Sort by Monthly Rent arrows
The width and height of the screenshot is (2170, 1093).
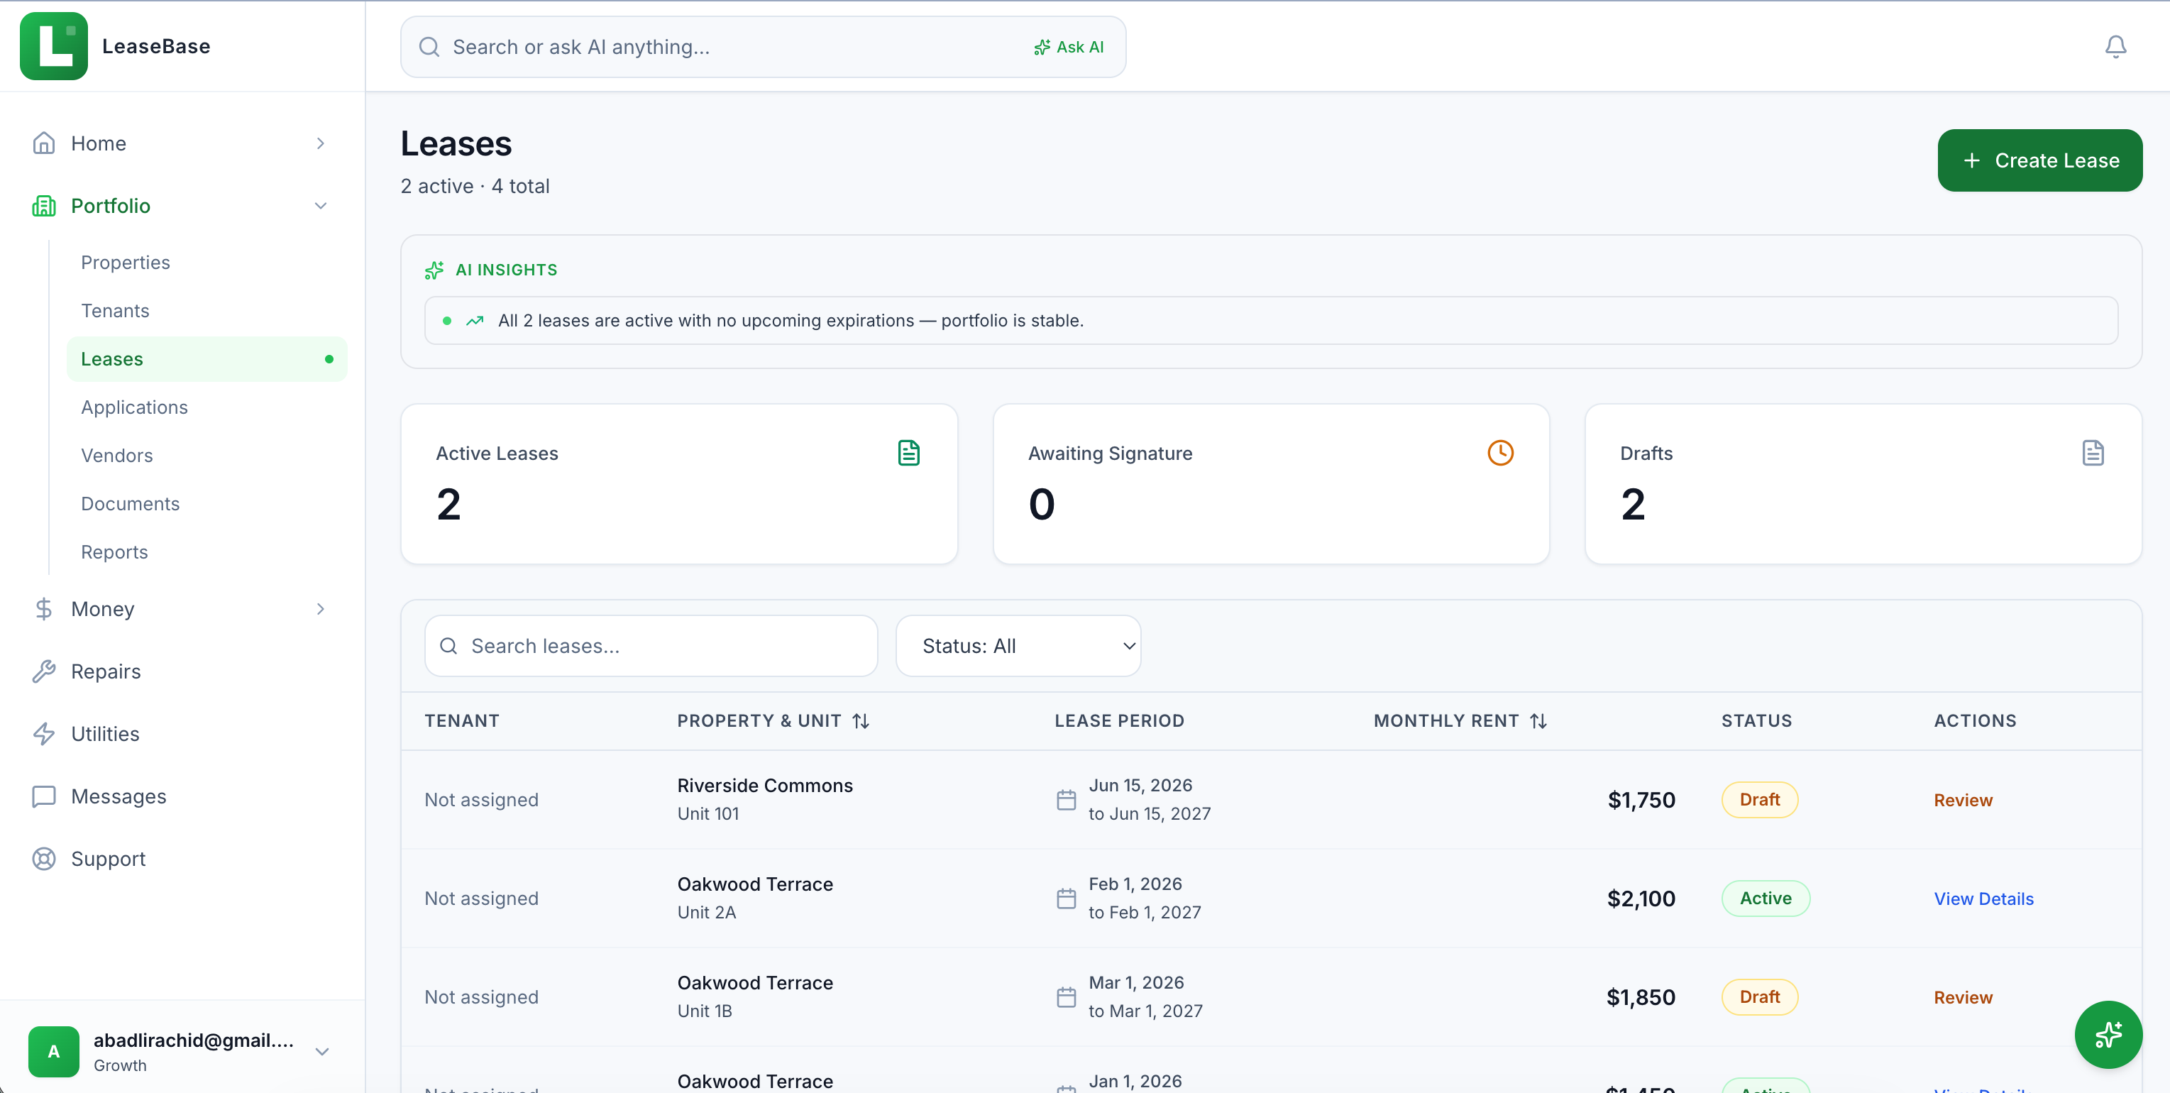pos(1538,720)
